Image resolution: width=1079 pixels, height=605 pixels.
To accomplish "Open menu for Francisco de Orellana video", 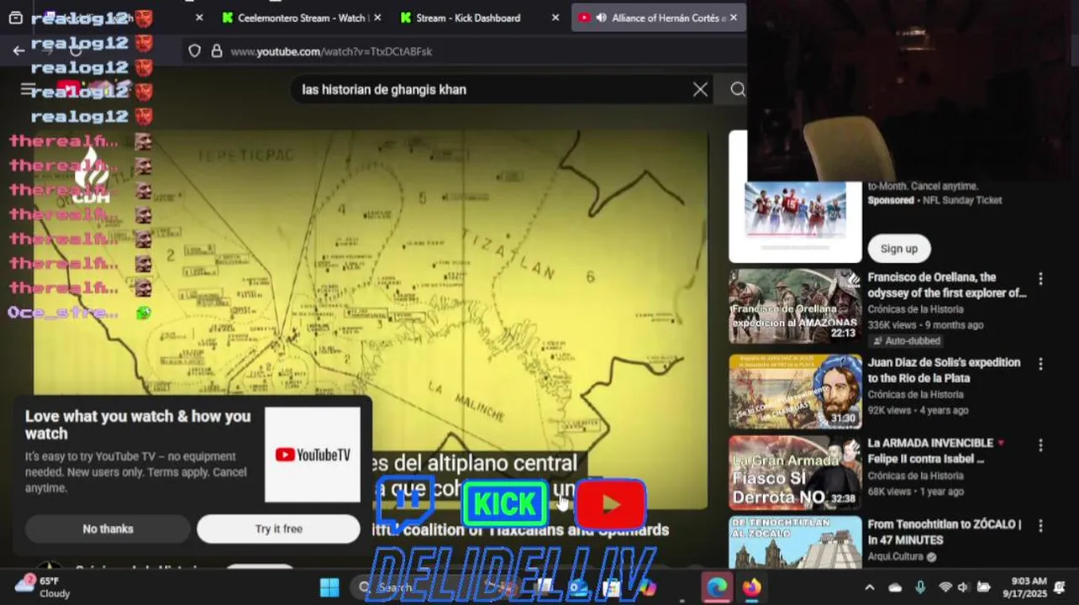I will [x=1040, y=279].
